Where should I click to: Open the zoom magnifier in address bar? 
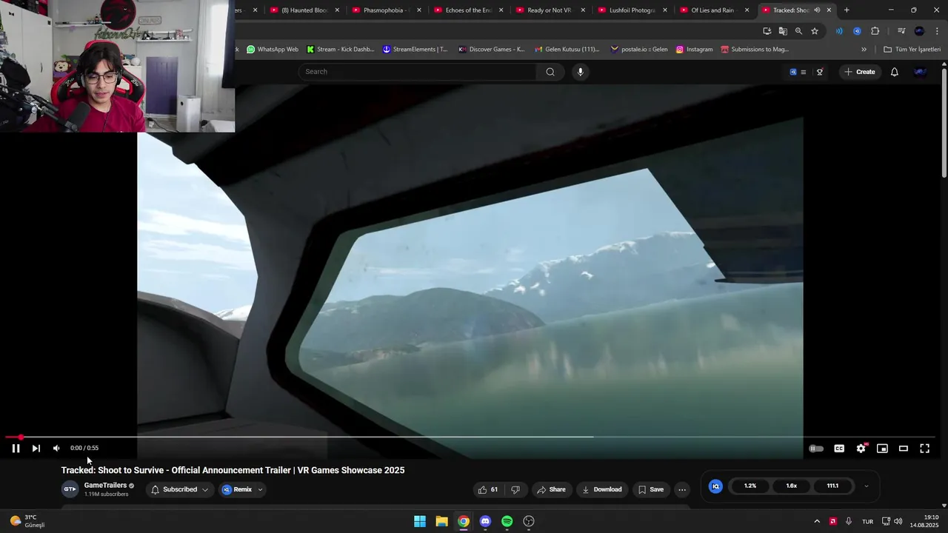coord(798,31)
